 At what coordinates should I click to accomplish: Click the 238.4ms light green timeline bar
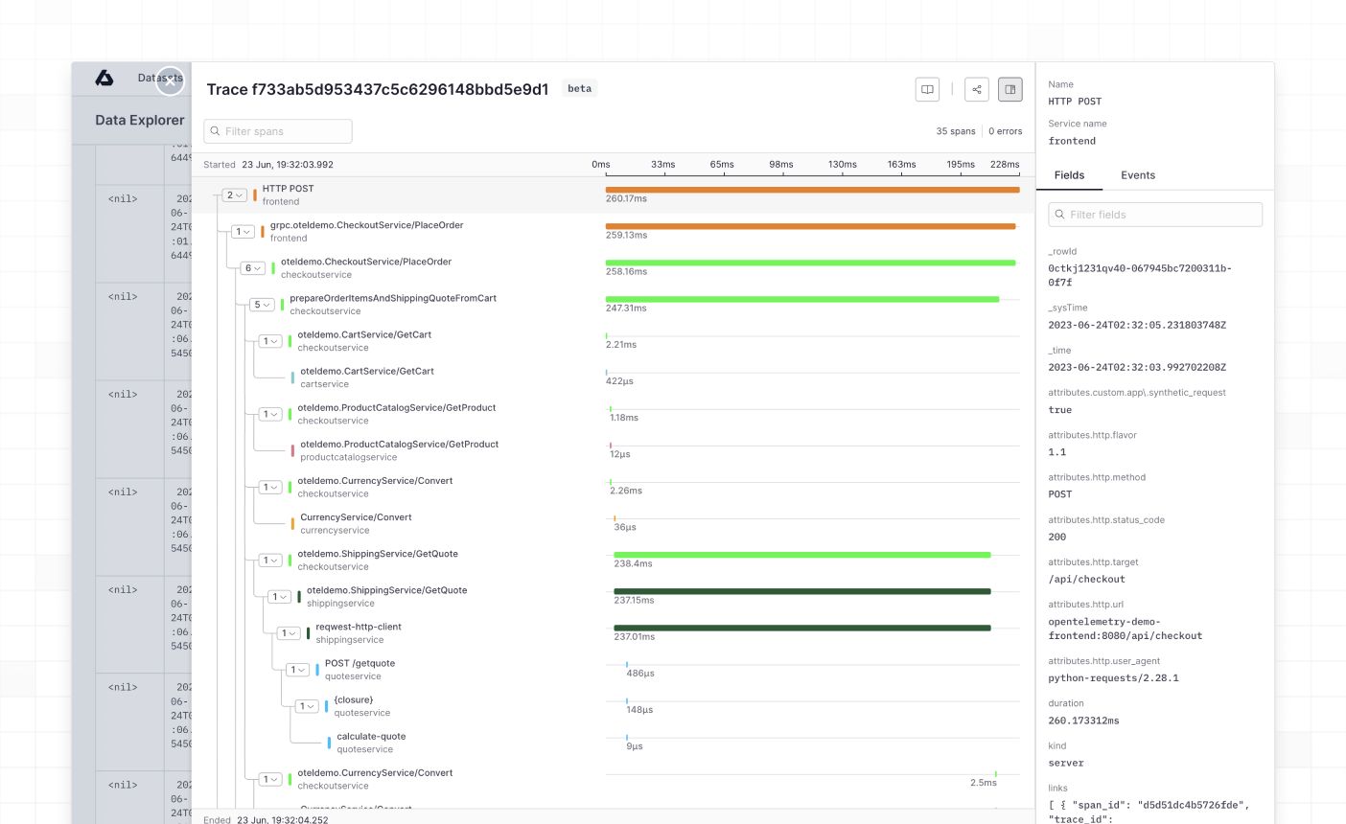802,555
